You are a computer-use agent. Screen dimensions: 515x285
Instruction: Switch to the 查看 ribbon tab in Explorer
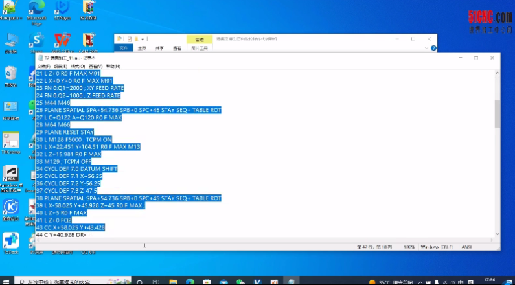(x=177, y=48)
